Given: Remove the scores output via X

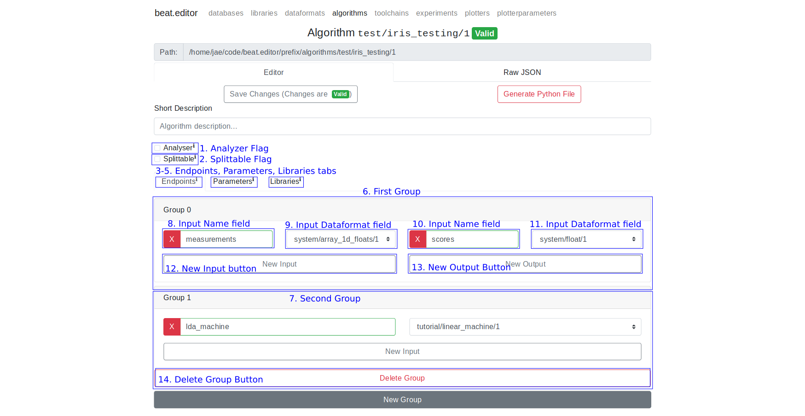Looking at the screenshot, I should click(417, 239).
